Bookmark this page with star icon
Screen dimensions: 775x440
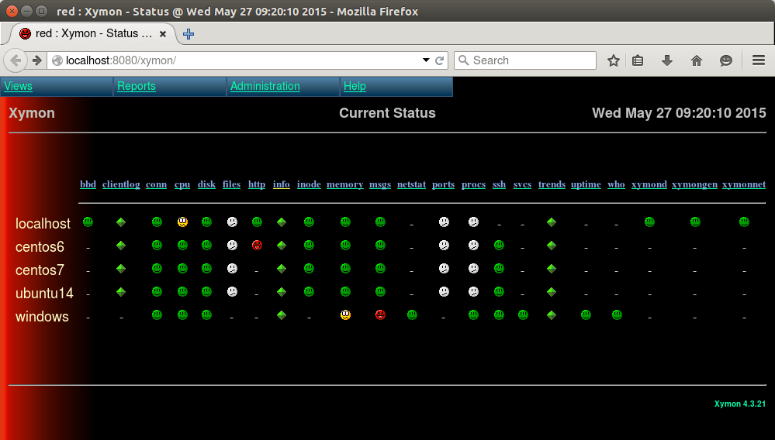614,60
